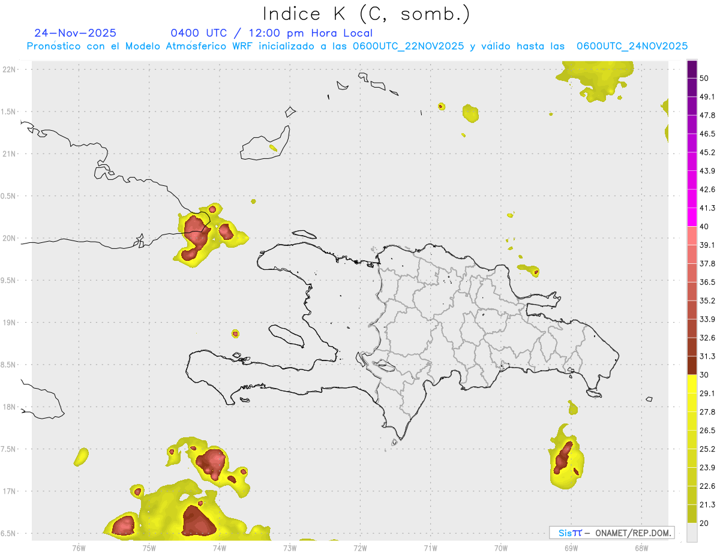Click the "71W" longitude label
The image size is (720, 556).
pos(430,548)
